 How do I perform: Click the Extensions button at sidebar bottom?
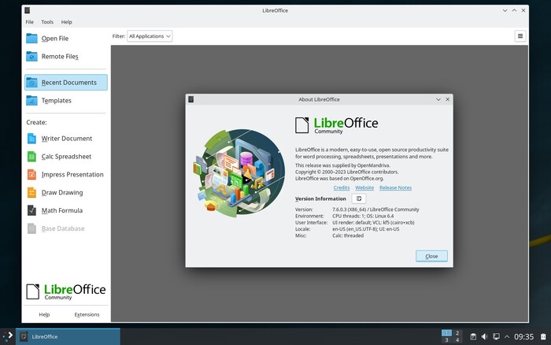click(87, 314)
